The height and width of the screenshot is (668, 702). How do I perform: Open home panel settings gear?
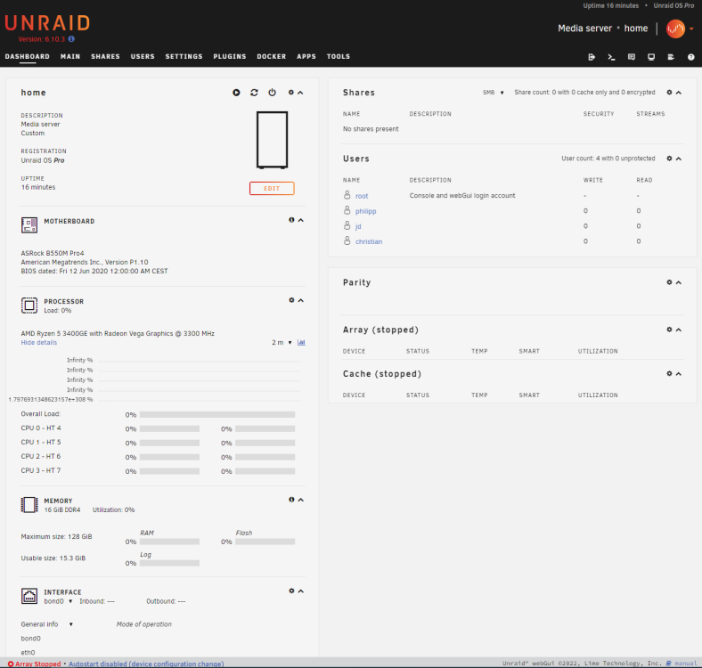pyautogui.click(x=291, y=93)
